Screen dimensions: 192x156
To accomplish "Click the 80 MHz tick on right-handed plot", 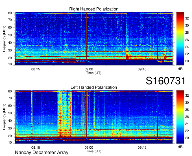I will (10, 13).
